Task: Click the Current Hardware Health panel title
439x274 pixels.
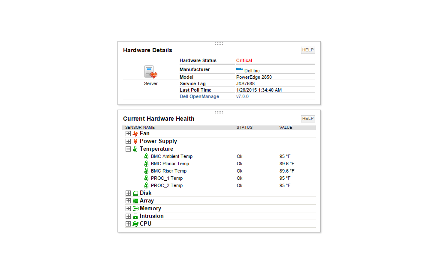Action: [x=159, y=119]
